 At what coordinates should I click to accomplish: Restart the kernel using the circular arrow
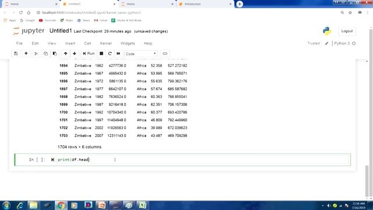click(x=110, y=54)
